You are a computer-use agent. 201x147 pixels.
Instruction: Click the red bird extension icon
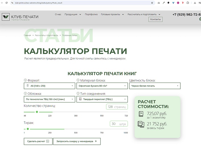(183, 3)
